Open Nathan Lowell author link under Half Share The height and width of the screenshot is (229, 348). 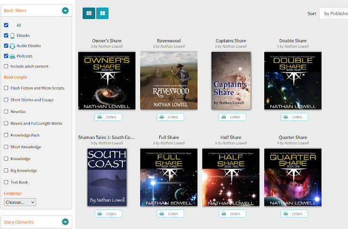[232, 143]
